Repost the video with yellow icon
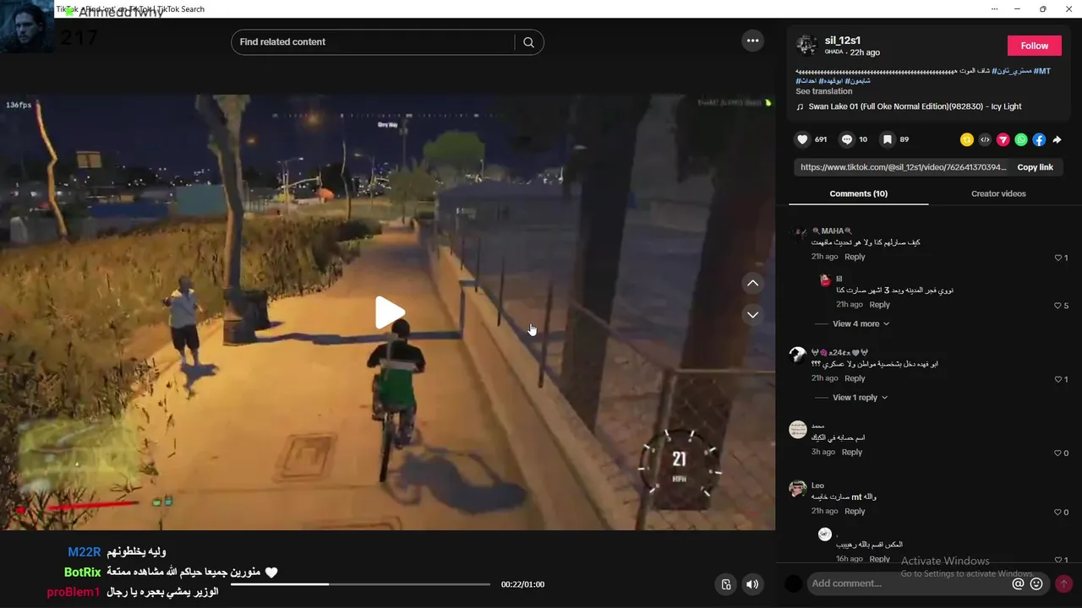This screenshot has width=1082, height=608. tap(967, 140)
